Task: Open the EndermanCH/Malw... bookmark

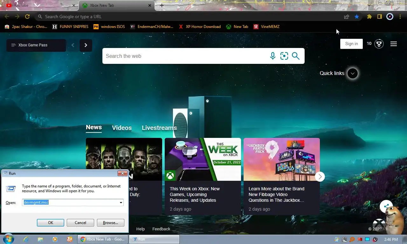Action: pyautogui.click(x=152, y=27)
